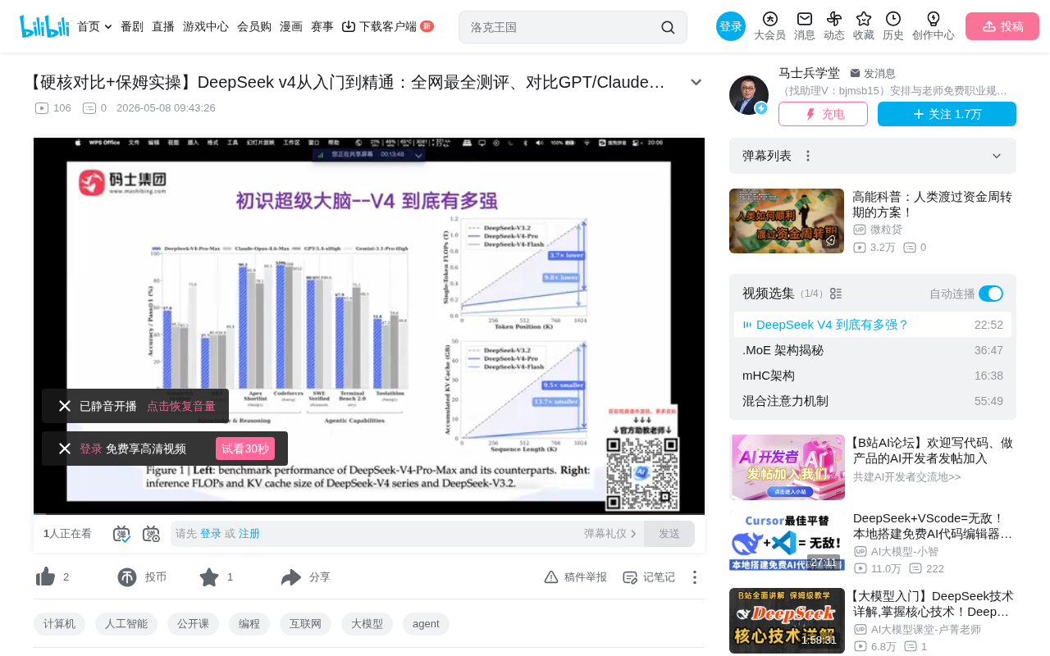Open danmaku settings gear icon
This screenshot has height=656, width=1050.
(x=151, y=534)
